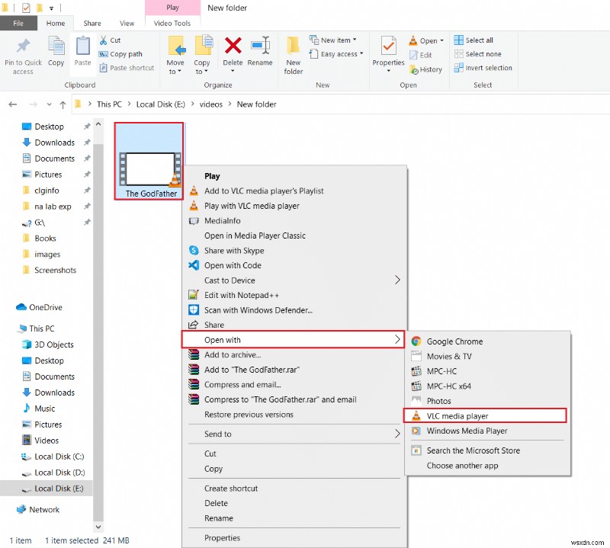Open recent locations dropdown arrow
Image resolution: width=610 pixels, height=548 pixels.
pos(49,104)
